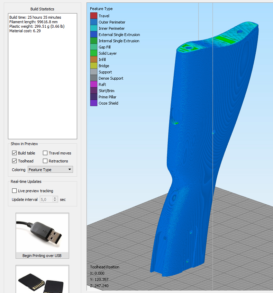273x293 pixels.
Task: Click the Skirt/Brim color swatch
Action: tap(94, 90)
